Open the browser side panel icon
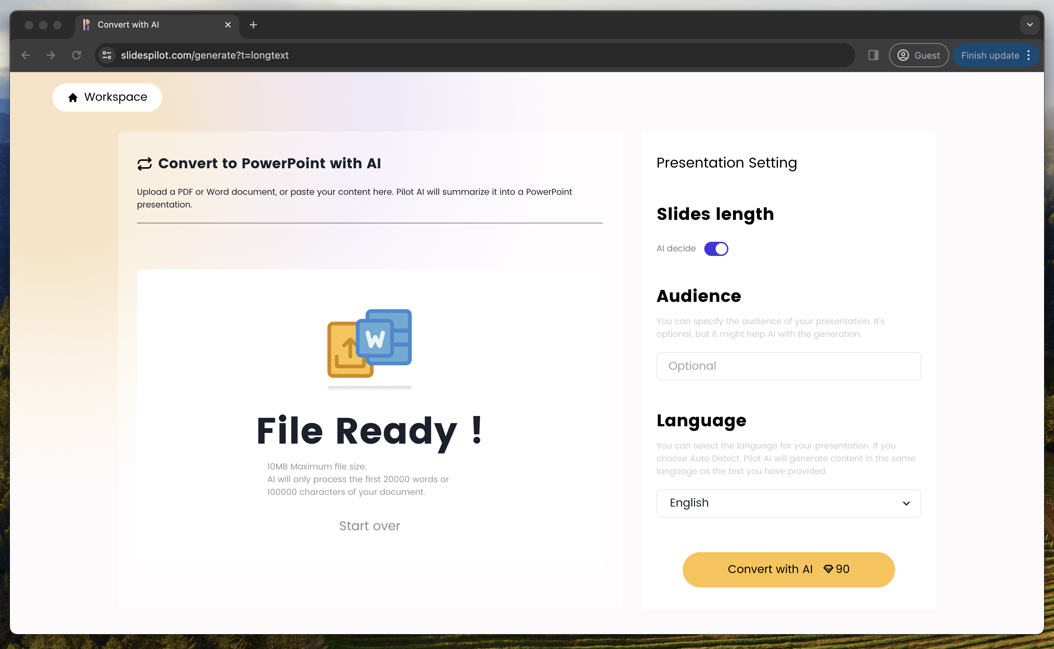This screenshot has height=649, width=1054. coord(873,55)
